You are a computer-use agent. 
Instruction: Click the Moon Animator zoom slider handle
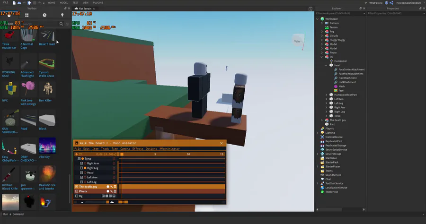click(107, 202)
